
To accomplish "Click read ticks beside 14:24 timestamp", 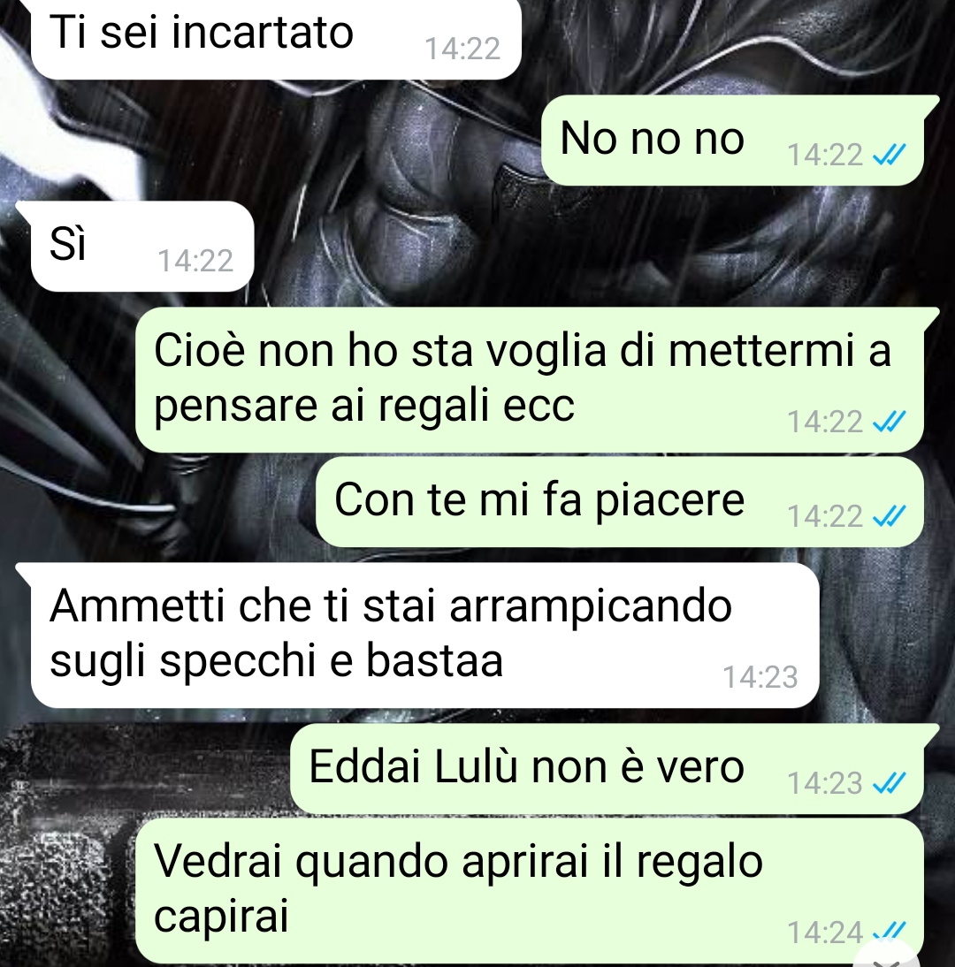I will (x=889, y=932).
